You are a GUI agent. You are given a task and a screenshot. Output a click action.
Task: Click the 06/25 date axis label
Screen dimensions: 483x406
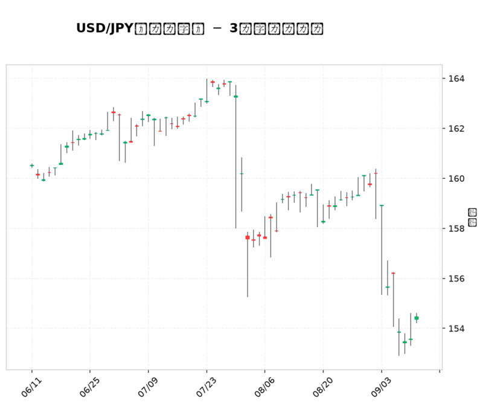(89, 387)
